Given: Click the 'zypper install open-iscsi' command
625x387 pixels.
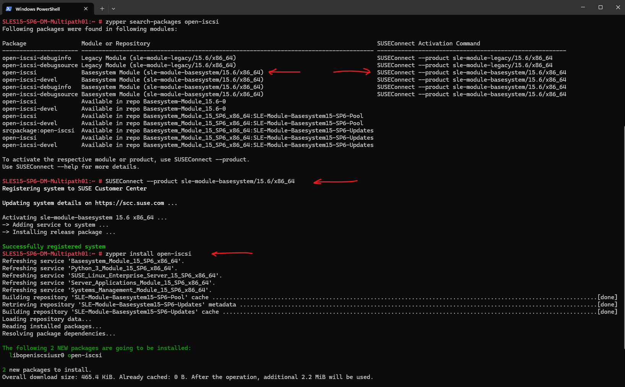Looking at the screenshot, I should [x=148, y=254].
